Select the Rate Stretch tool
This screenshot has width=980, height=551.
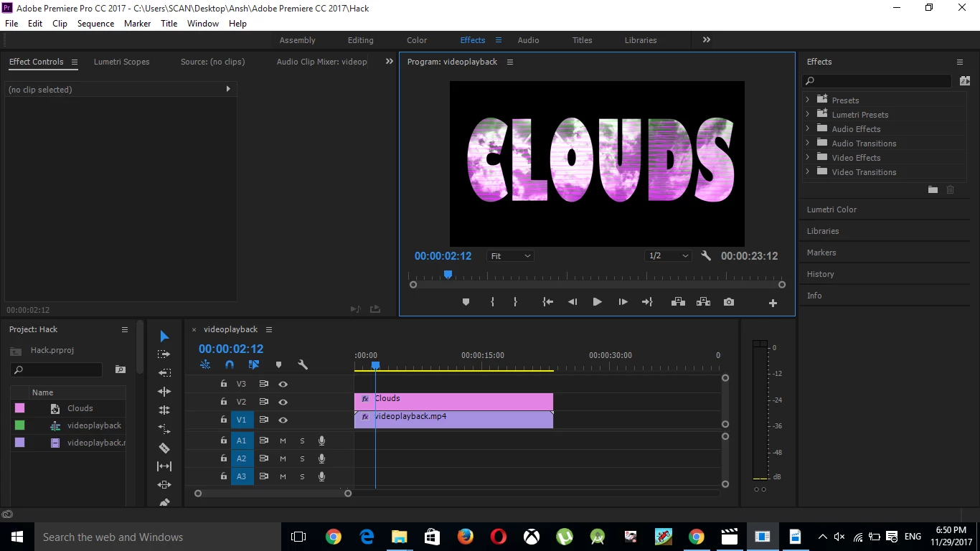point(164,429)
